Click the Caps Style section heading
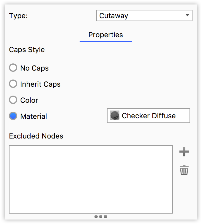Viewport: 202px width, 224px height. 27,50
